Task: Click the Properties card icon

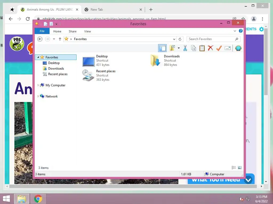Action: [228, 48]
